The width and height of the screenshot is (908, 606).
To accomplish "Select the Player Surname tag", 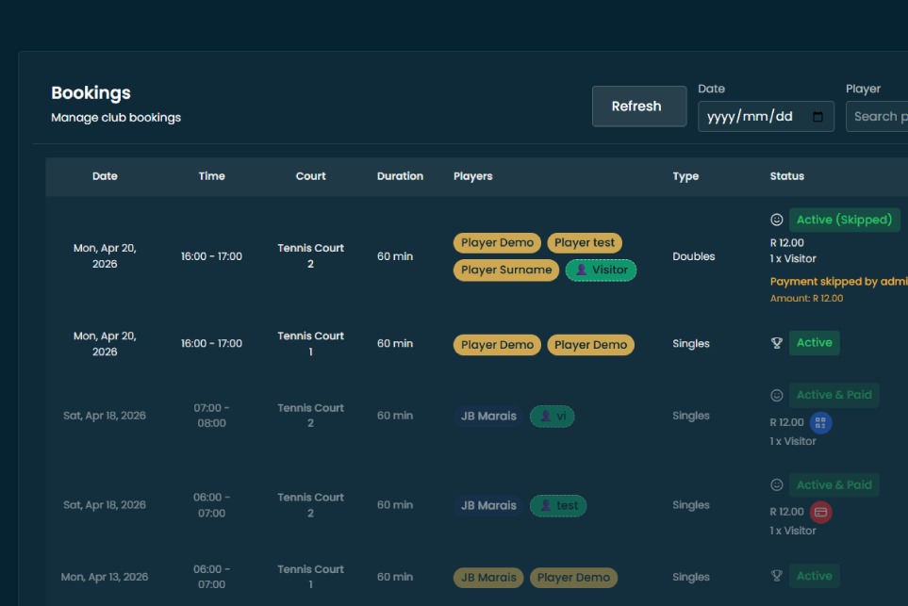I will pyautogui.click(x=506, y=270).
